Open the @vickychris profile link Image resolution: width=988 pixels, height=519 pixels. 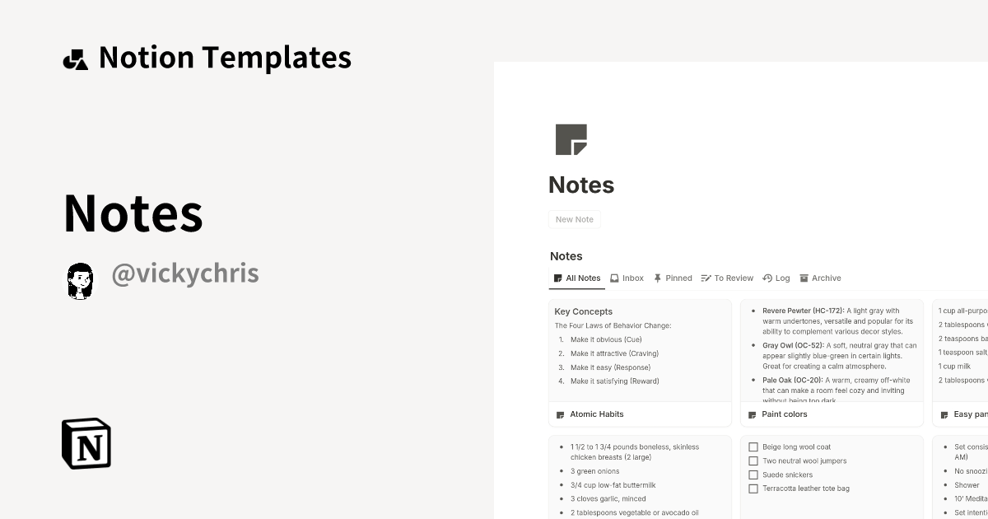pos(184,274)
